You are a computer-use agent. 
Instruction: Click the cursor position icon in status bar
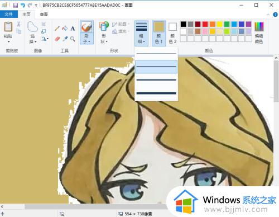tap(2, 214)
